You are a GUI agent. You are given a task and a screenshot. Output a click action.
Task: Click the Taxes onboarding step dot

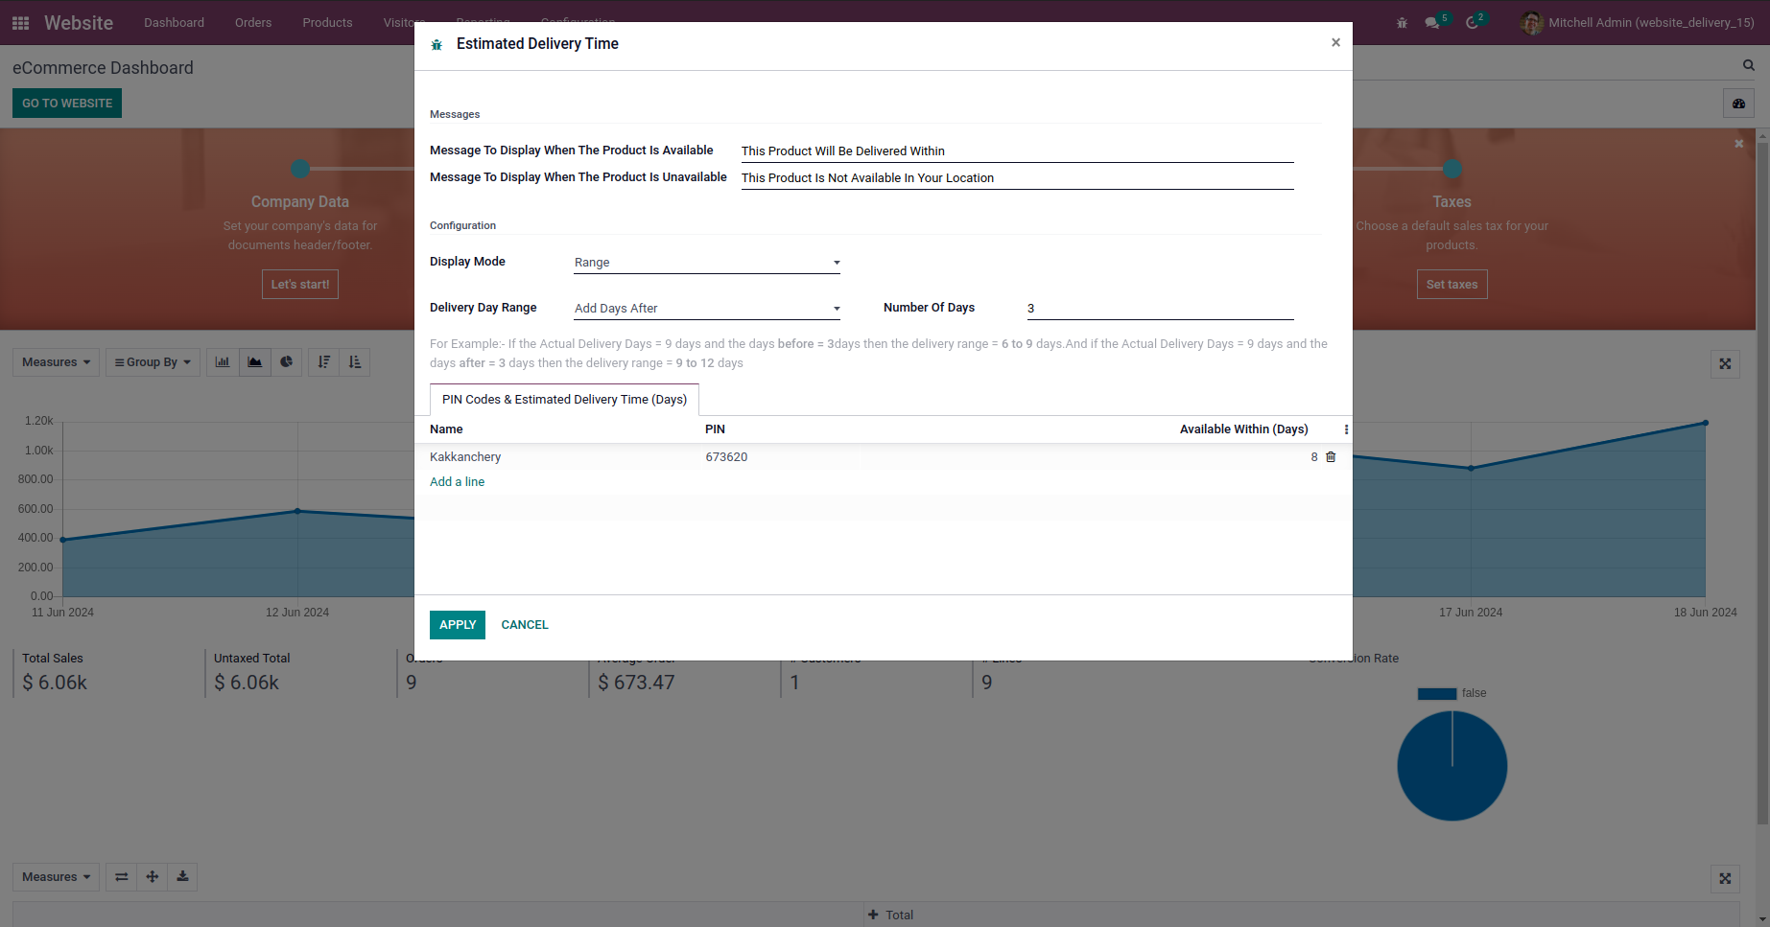coord(1451,169)
